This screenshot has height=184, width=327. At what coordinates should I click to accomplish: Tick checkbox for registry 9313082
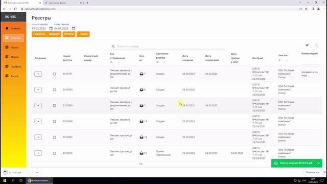pos(54,137)
